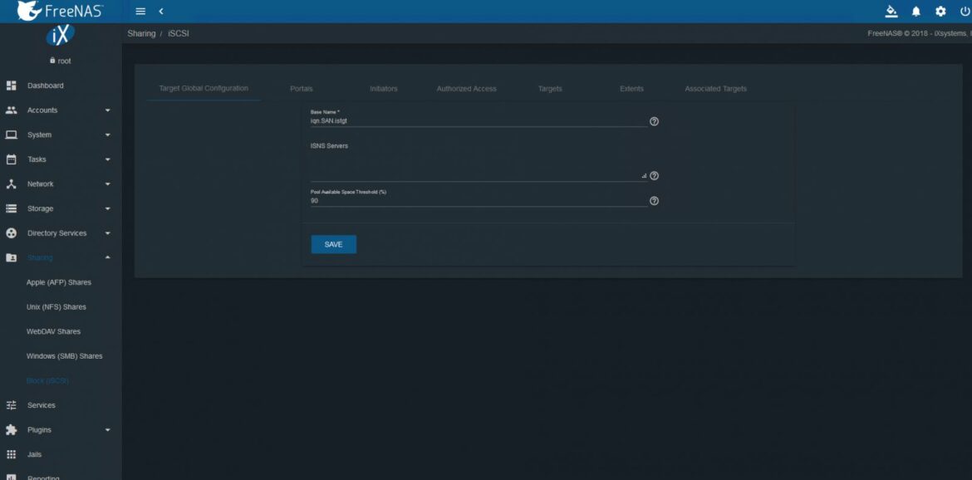Open Apple (AFP) Shares
The width and height of the screenshot is (972, 480).
(58, 282)
